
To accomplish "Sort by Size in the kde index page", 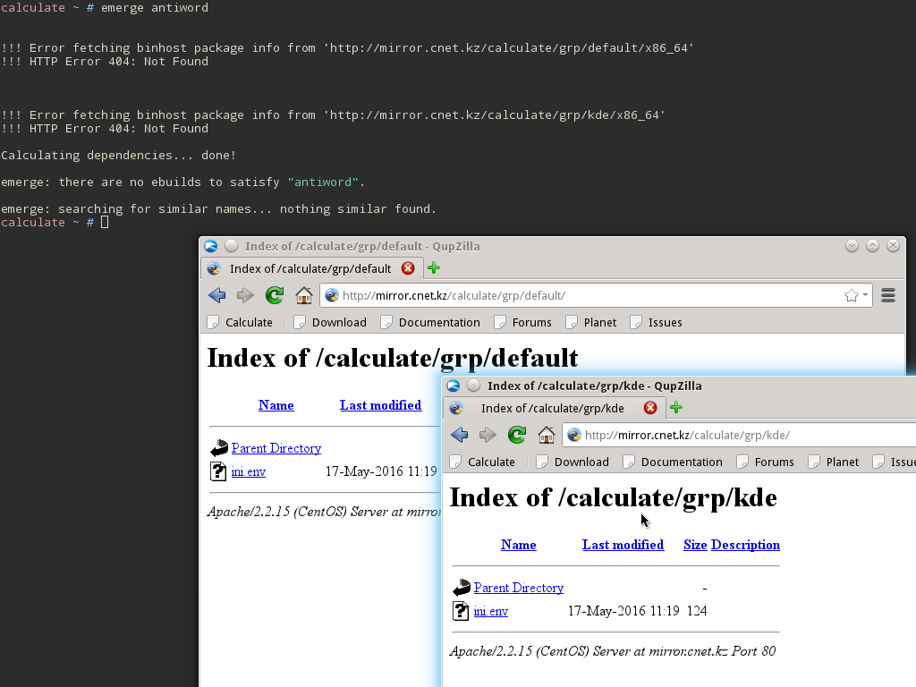I will [695, 545].
